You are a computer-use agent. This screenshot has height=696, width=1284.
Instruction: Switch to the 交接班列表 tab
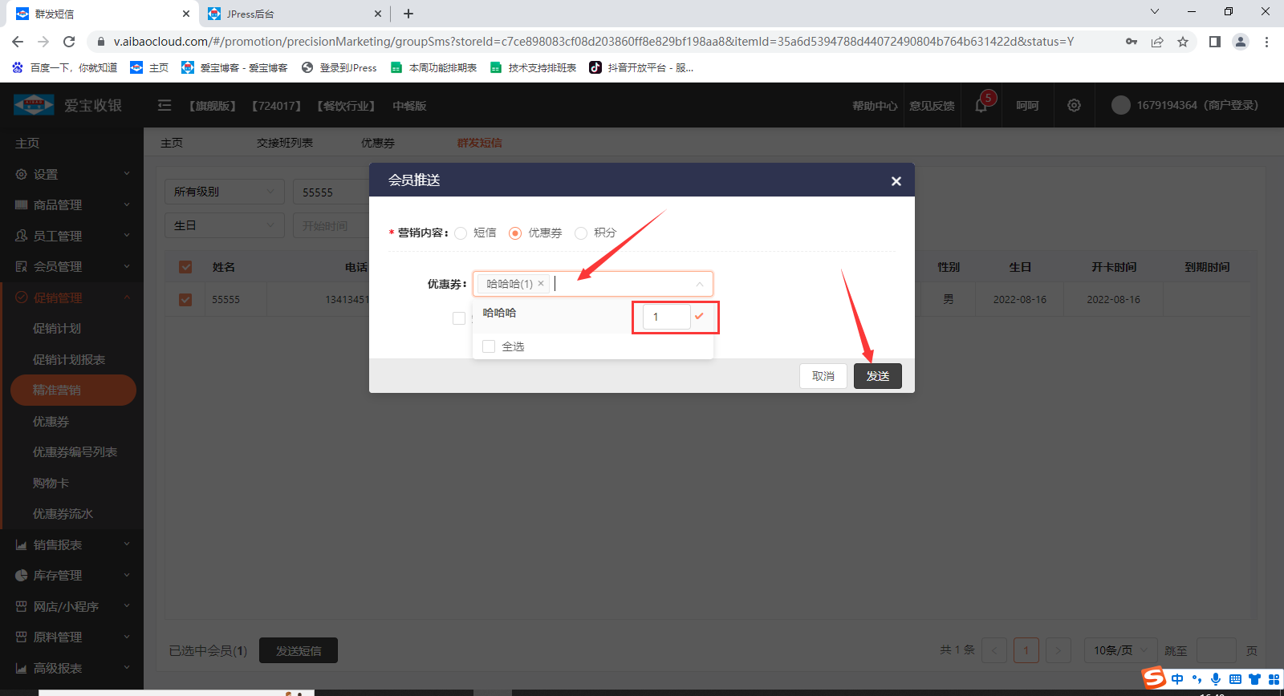click(x=285, y=143)
